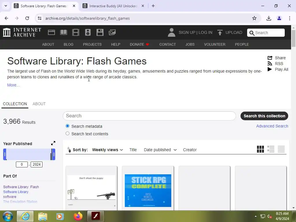The height and width of the screenshot is (222, 296).
Task: Go back to previous page
Action: tap(6, 18)
